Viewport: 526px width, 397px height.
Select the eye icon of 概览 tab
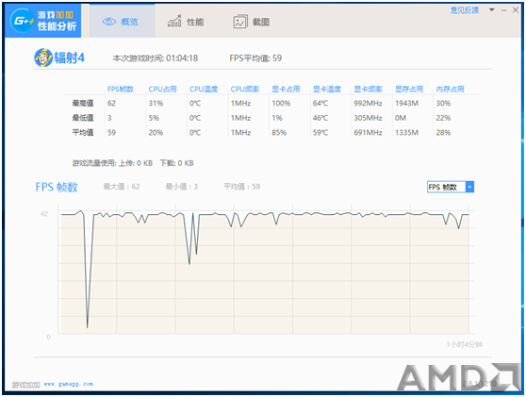pyautogui.click(x=109, y=22)
